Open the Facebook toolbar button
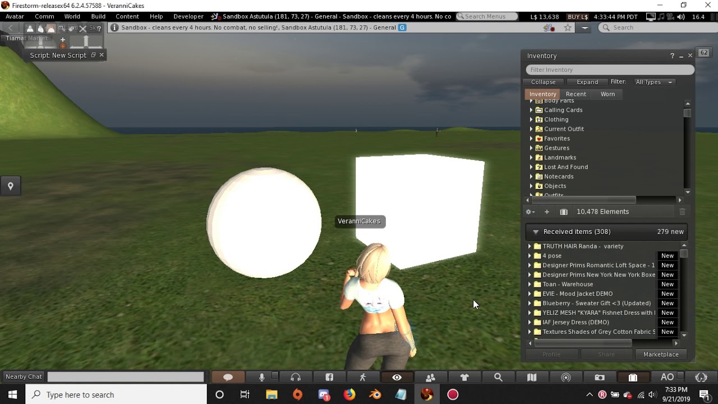Image resolution: width=718 pixels, height=404 pixels. 329,377
